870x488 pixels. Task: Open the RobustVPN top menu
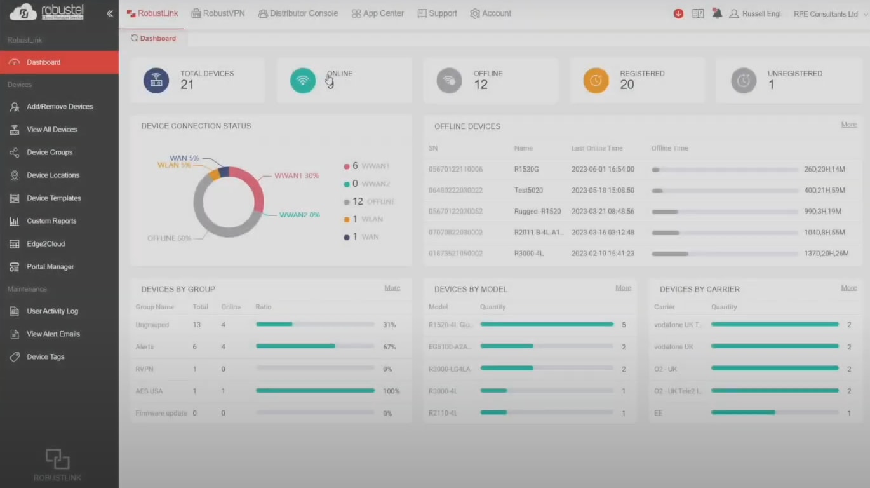click(x=218, y=13)
